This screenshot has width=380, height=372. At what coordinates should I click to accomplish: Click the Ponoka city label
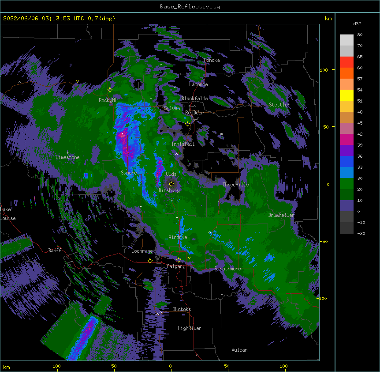pos(212,60)
